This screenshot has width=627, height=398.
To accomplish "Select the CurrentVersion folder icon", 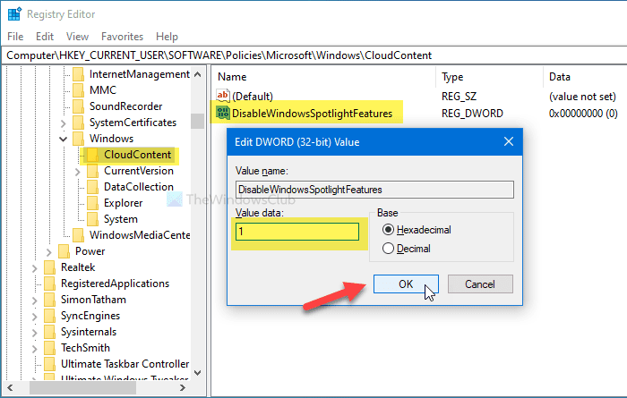I will coord(93,171).
